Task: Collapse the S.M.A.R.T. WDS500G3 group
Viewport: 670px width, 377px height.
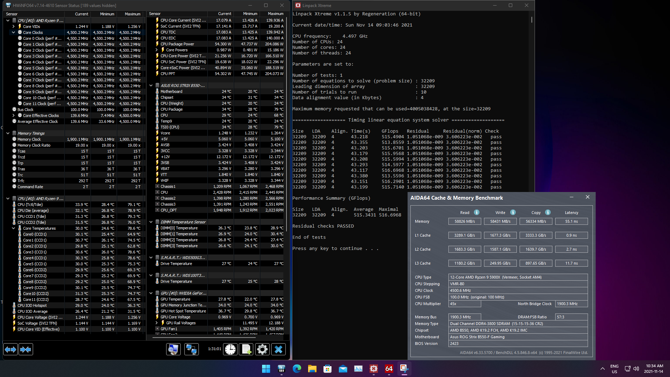Action: [151, 258]
